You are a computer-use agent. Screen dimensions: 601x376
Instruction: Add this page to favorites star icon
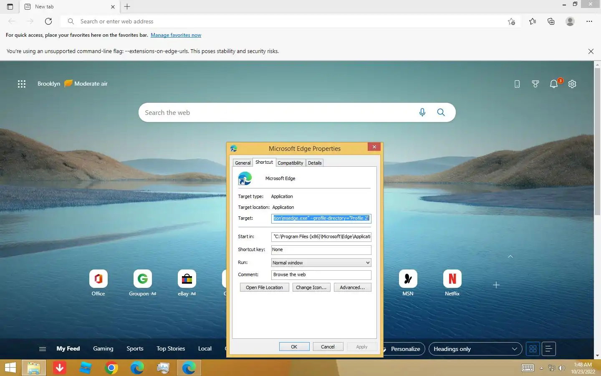(511, 21)
